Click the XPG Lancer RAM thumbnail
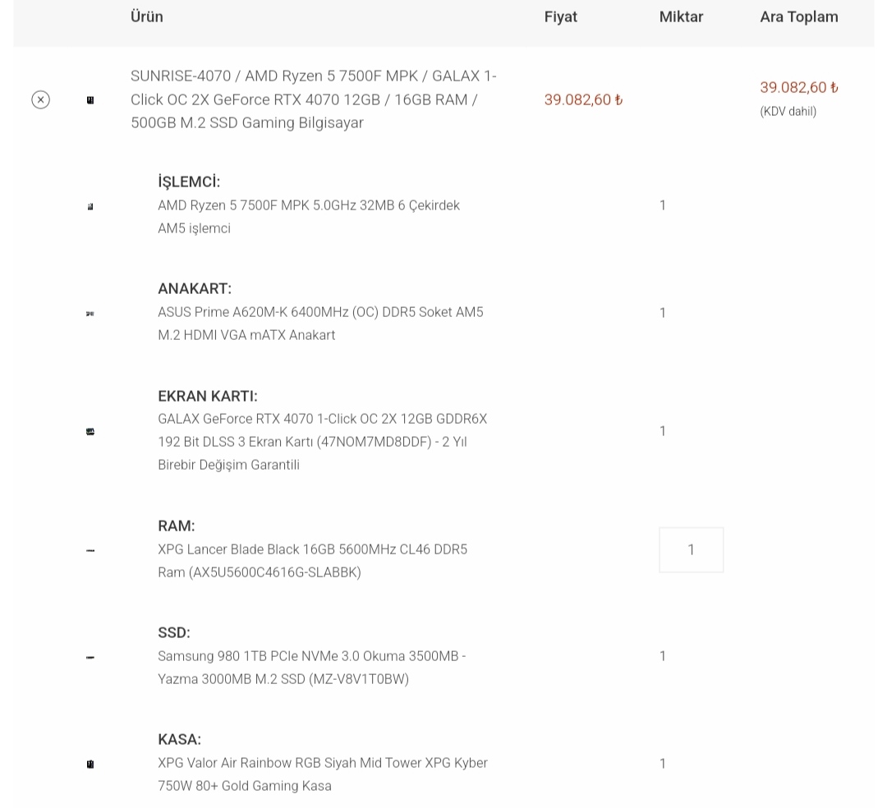887x808 pixels. [90, 550]
